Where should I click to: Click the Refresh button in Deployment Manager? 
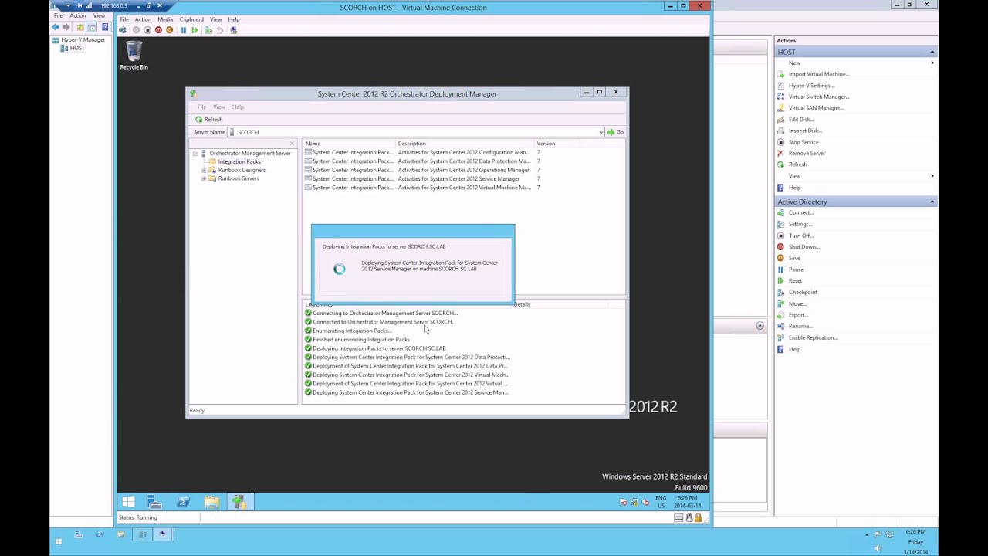209,120
